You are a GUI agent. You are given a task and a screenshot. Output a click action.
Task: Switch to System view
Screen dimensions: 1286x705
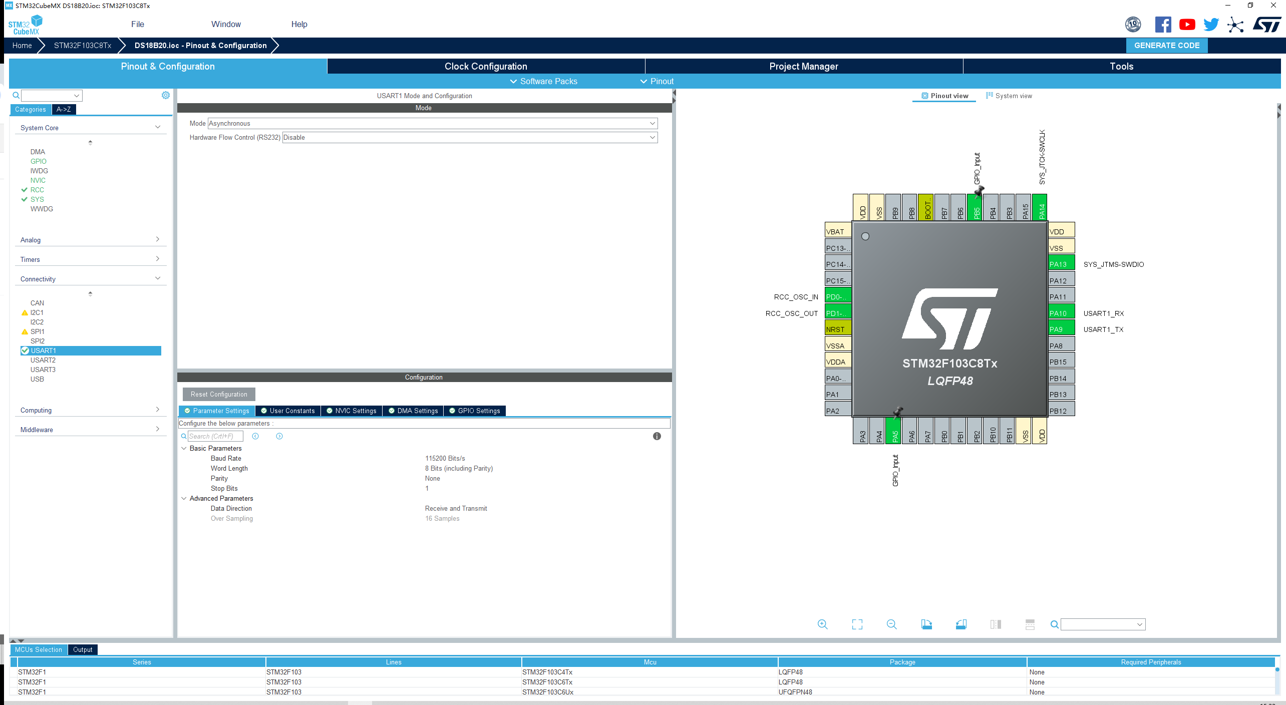pos(1009,96)
